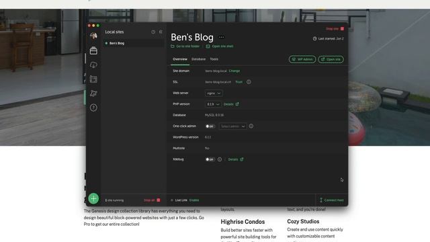Click Open site shell link

(x=220, y=46)
